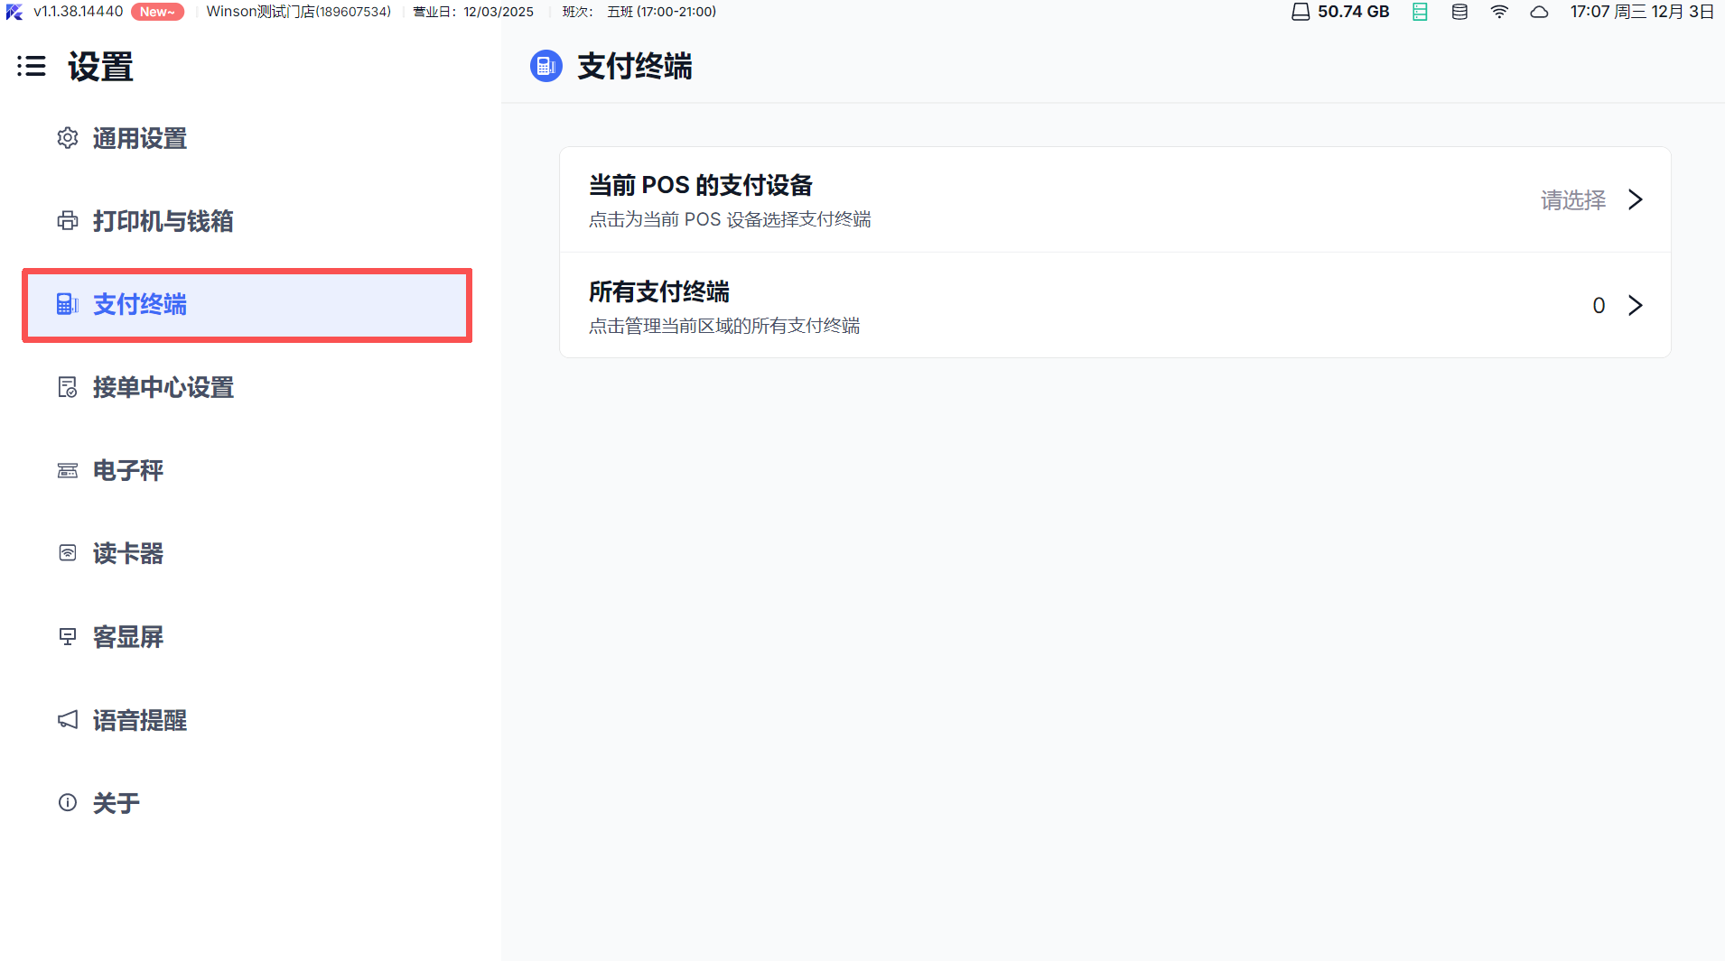This screenshot has height=961, width=1725.
Task: Open the 请选择 payment device selector
Action: click(1572, 199)
